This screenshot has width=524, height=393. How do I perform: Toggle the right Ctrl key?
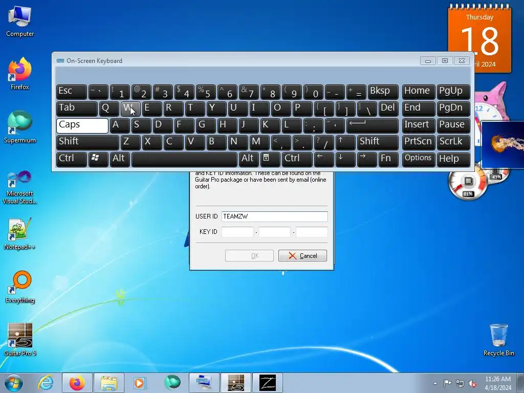[297, 159]
